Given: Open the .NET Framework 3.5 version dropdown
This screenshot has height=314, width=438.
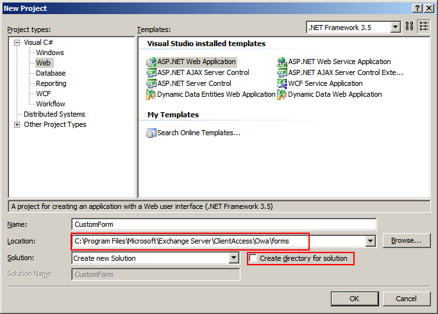Looking at the screenshot, I should [x=395, y=28].
